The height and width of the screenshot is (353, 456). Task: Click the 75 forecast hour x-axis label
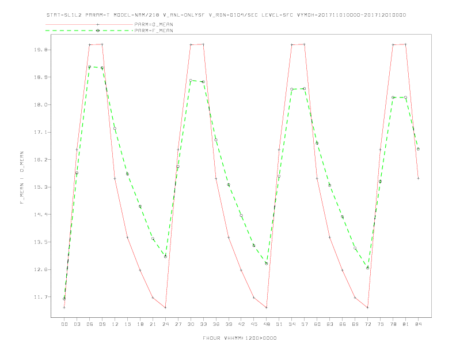click(x=381, y=324)
